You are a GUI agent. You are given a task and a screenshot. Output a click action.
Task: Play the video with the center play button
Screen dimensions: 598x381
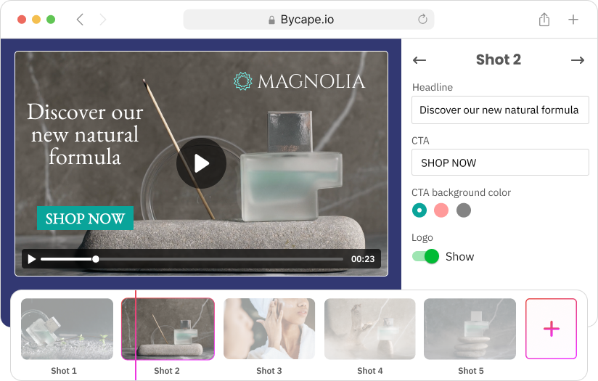201,163
